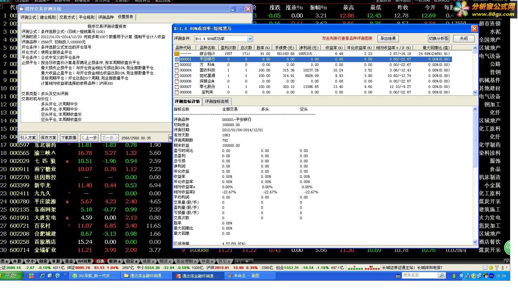
Task: Switch to the 交易方式 tab
Action: pos(67,17)
